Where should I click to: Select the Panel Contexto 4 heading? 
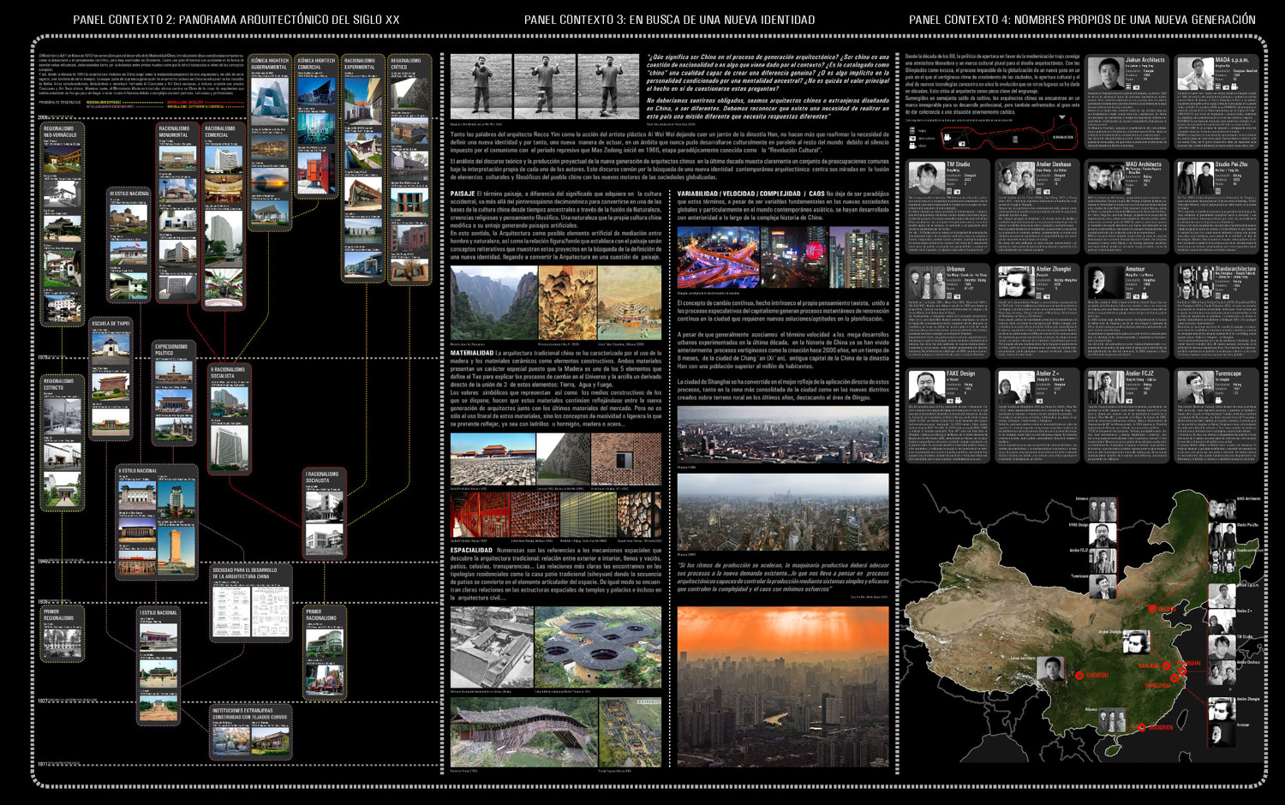(1082, 20)
